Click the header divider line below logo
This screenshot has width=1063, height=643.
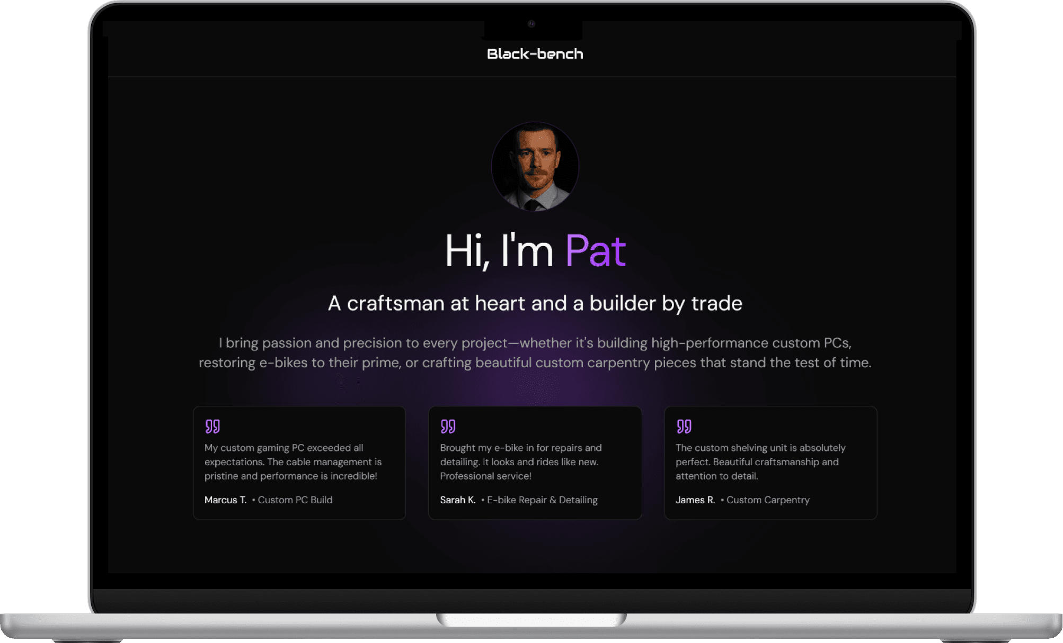click(x=532, y=77)
